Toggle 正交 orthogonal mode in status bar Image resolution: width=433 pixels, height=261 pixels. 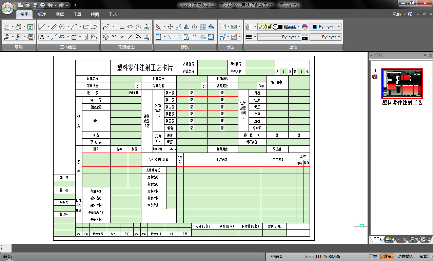[x=373, y=257]
